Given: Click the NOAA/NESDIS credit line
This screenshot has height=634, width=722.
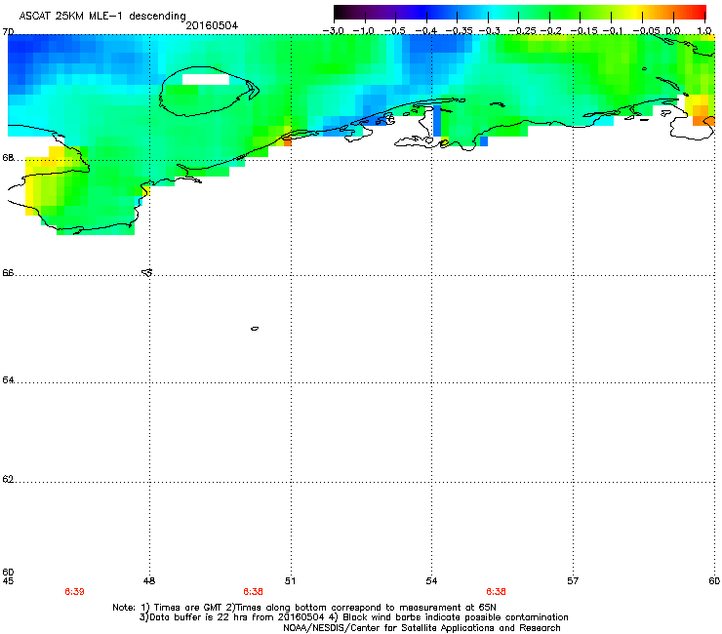Looking at the screenshot, I should (x=421, y=628).
